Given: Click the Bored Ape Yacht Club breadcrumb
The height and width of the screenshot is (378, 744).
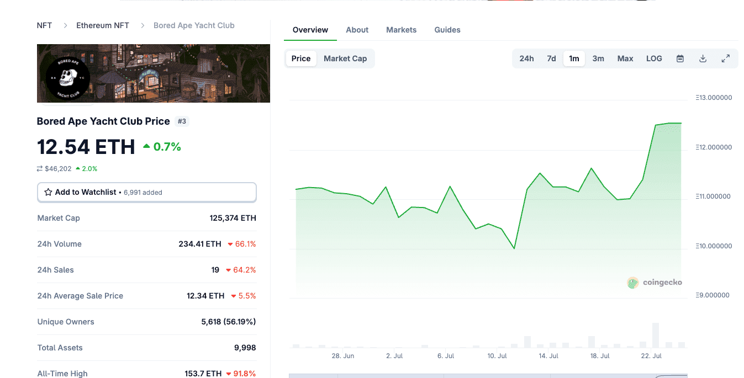Looking at the screenshot, I should click(x=194, y=25).
